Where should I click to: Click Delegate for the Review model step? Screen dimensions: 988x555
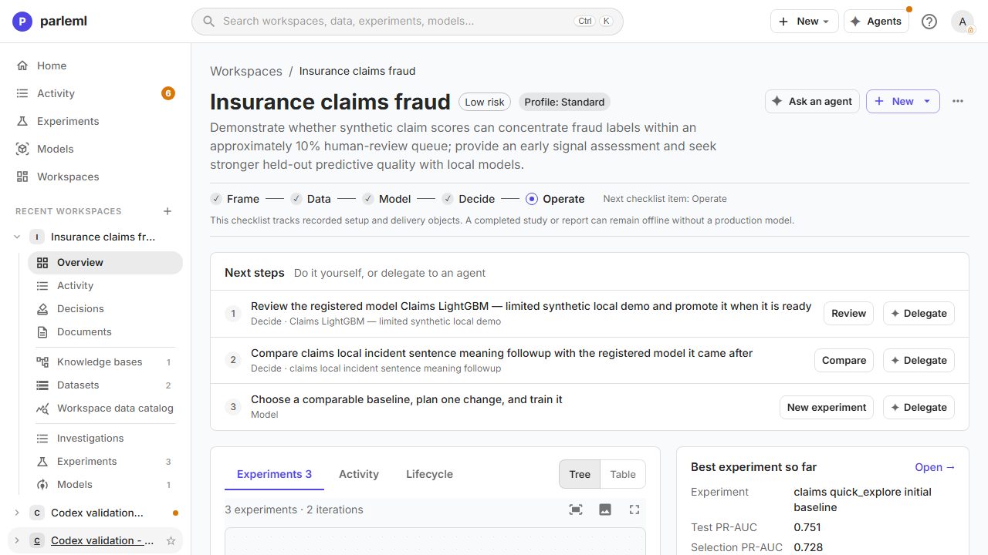pos(919,314)
